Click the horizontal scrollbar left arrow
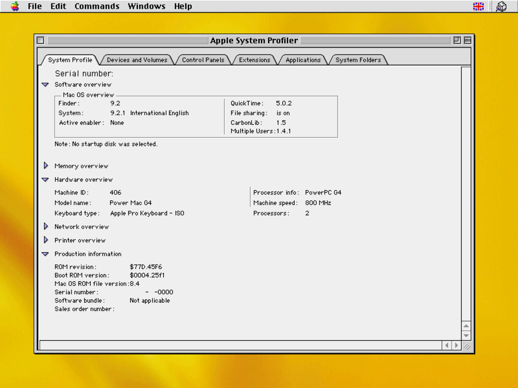Viewport: 518px width, 388px height. (x=447, y=345)
